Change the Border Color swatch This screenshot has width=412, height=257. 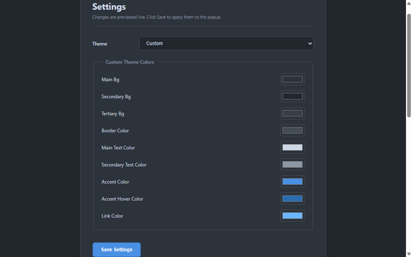[292, 130]
